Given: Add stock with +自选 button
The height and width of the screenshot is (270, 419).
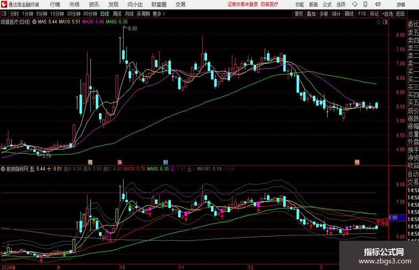Looking at the screenshot, I should pos(387,14).
